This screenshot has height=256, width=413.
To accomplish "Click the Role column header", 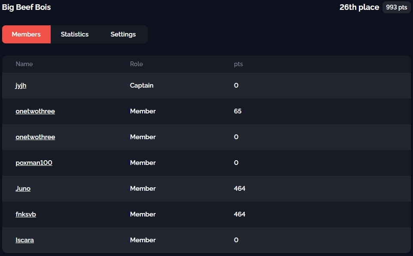I will tap(137, 64).
